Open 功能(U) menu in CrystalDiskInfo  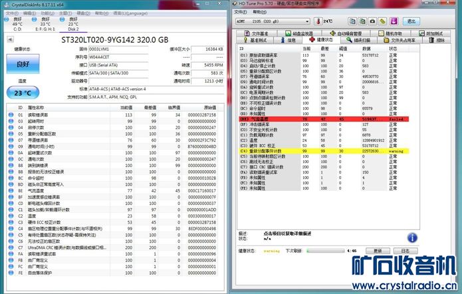(x=47, y=13)
